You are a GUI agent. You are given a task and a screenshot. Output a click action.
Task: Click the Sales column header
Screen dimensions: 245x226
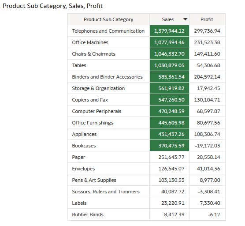pos(169,19)
